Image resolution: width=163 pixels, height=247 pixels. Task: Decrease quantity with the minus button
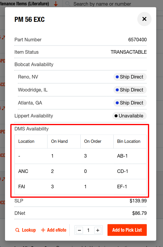click(79, 230)
